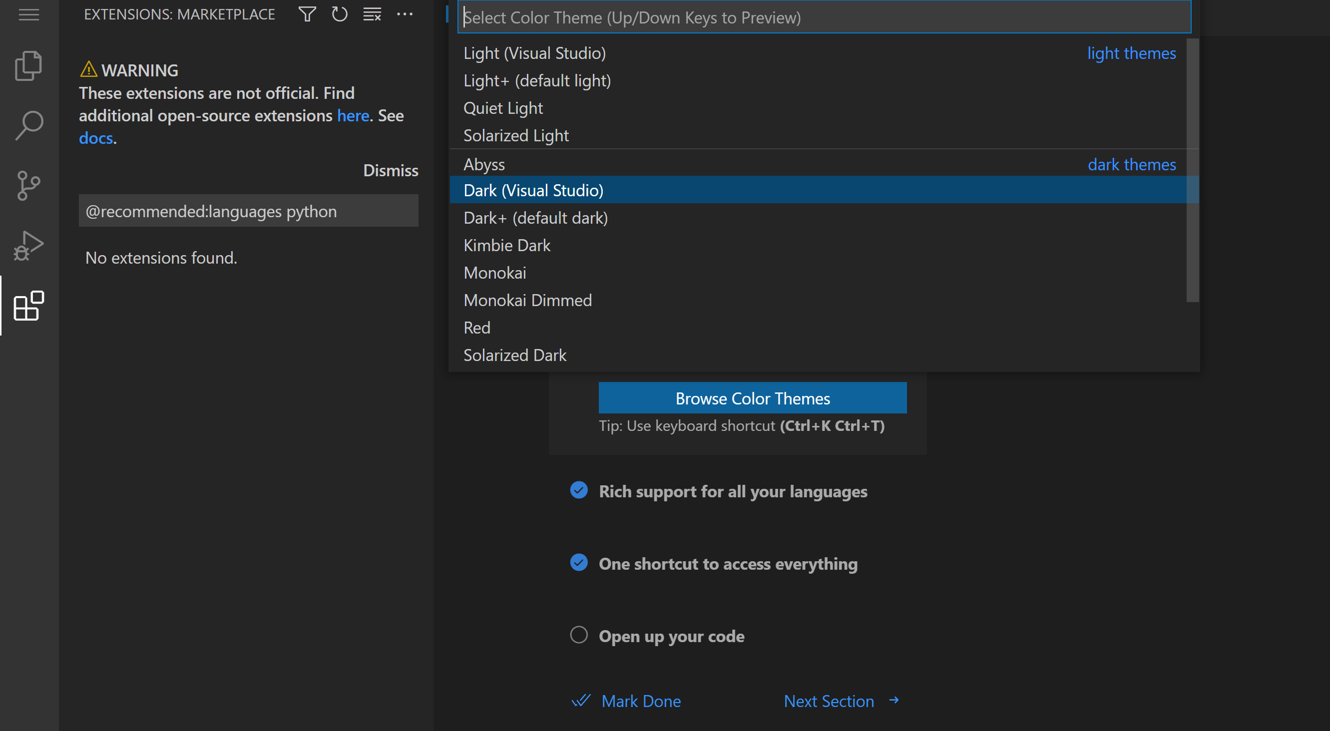Open Run and Debug view icon
The image size is (1330, 731).
tap(28, 246)
